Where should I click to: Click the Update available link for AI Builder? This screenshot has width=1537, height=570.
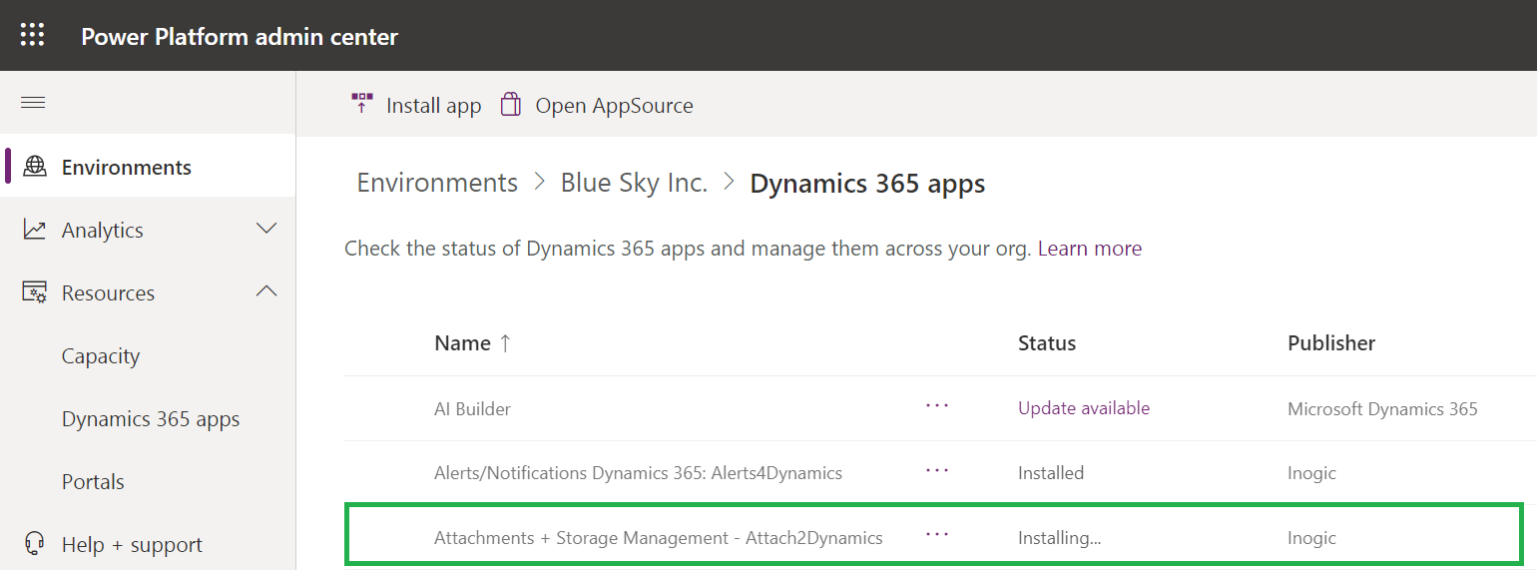1084,408
